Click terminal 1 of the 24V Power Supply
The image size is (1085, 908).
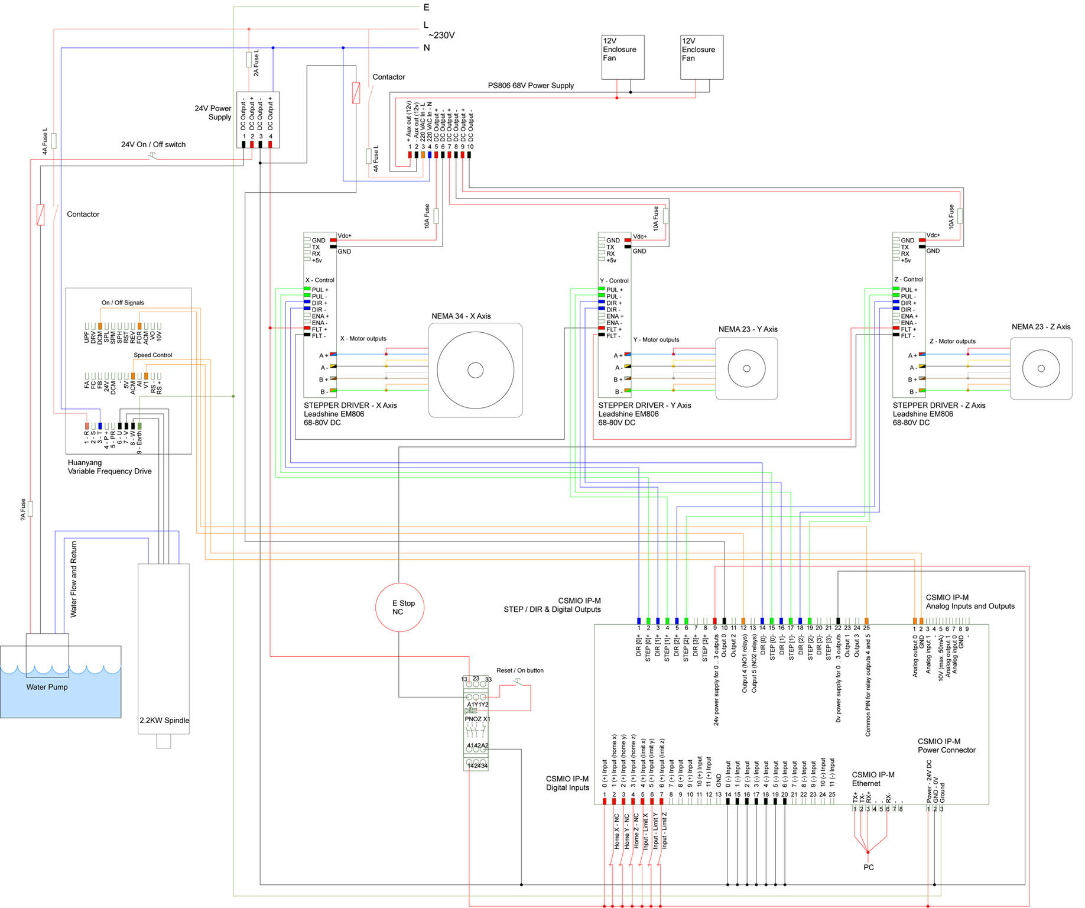[243, 144]
